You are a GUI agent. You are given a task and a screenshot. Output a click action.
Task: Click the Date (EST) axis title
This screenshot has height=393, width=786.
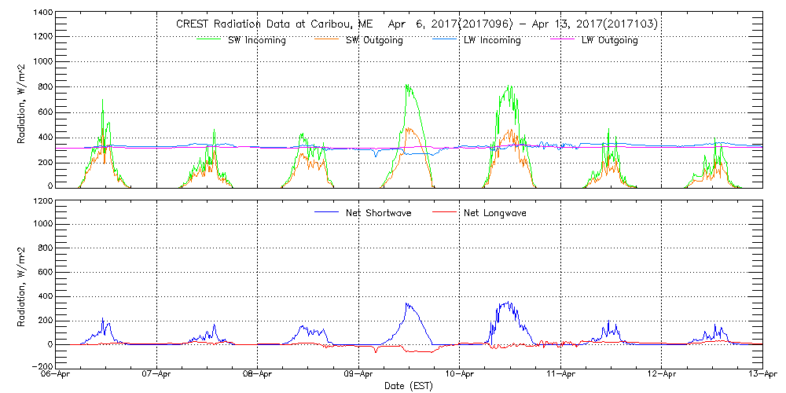tap(409, 387)
